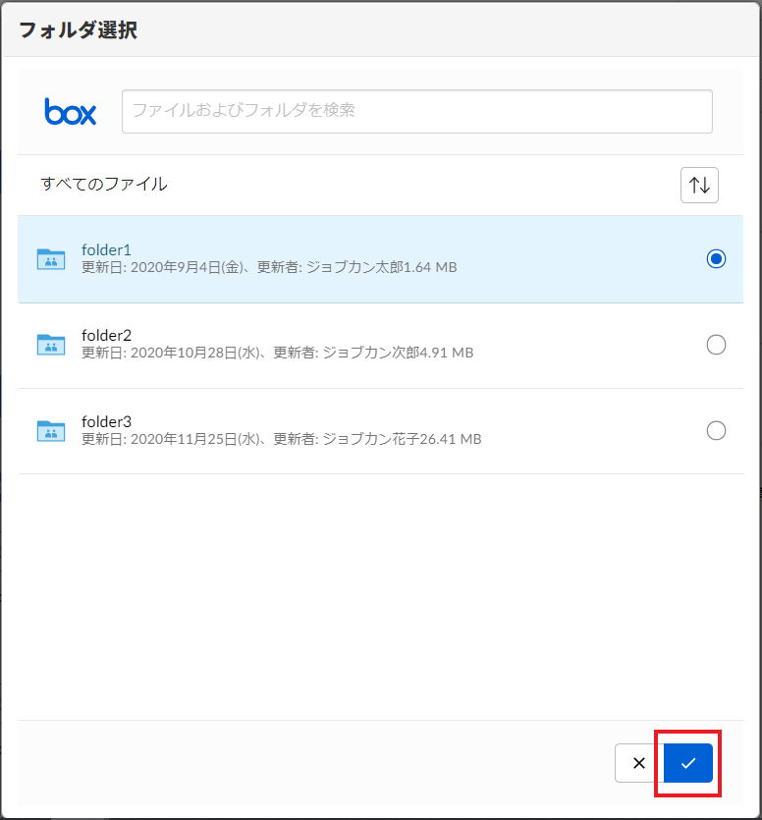Click the folder1 folder icon
762x820 pixels.
(51, 259)
